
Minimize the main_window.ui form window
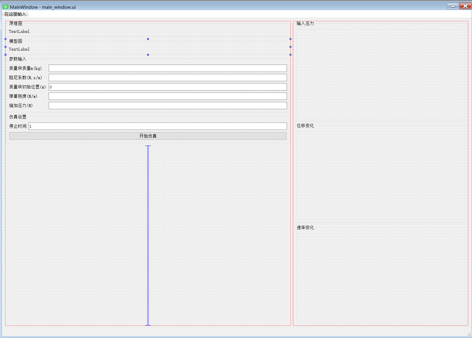click(453, 6)
